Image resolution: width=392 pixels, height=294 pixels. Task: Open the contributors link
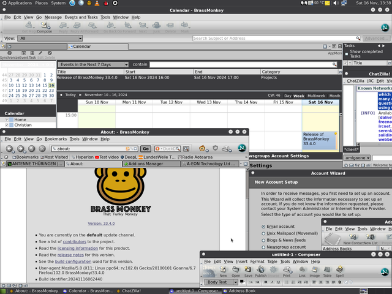point(75,242)
